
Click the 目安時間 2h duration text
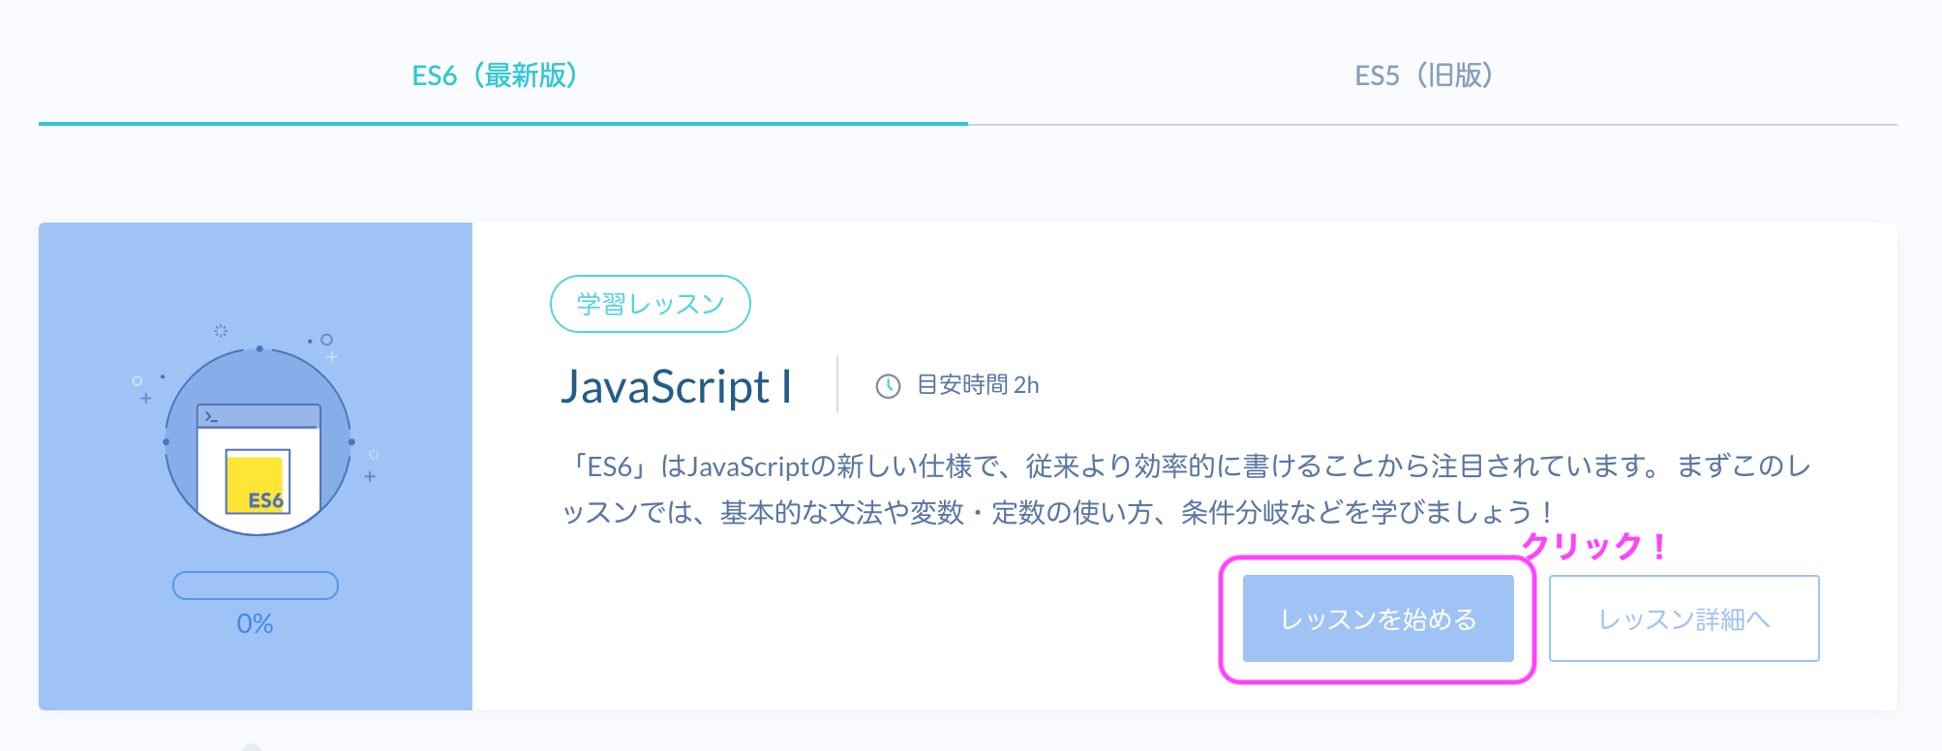[x=978, y=386]
